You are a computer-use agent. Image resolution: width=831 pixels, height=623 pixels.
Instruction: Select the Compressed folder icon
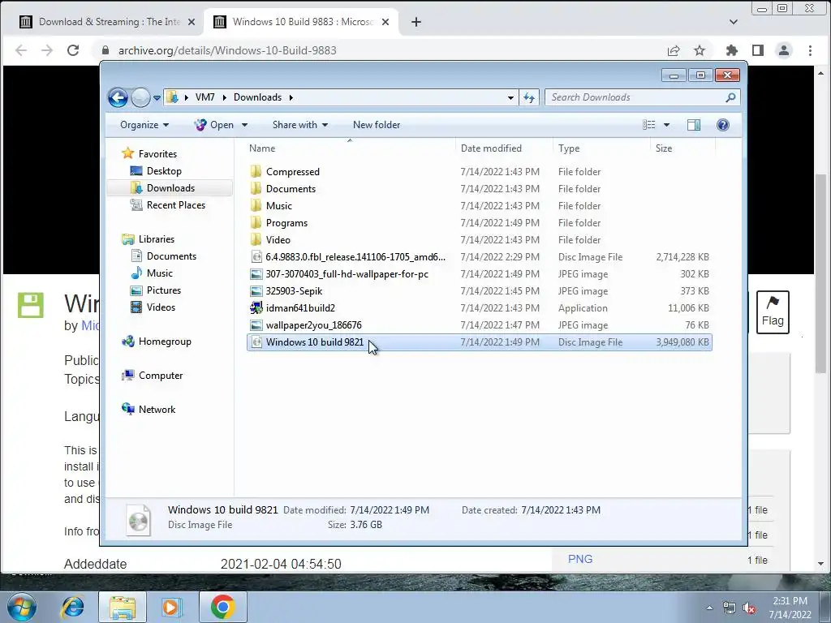[x=256, y=172]
